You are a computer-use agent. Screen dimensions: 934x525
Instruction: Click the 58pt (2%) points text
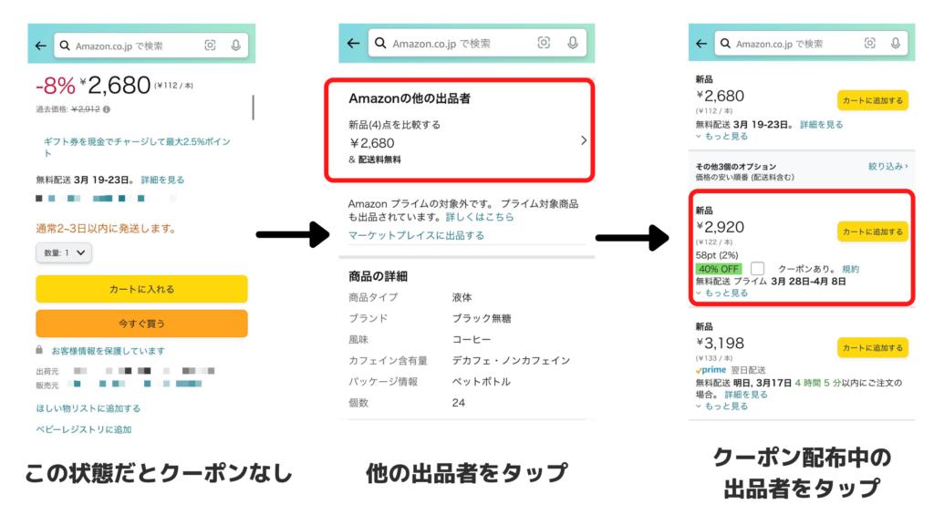[717, 255]
